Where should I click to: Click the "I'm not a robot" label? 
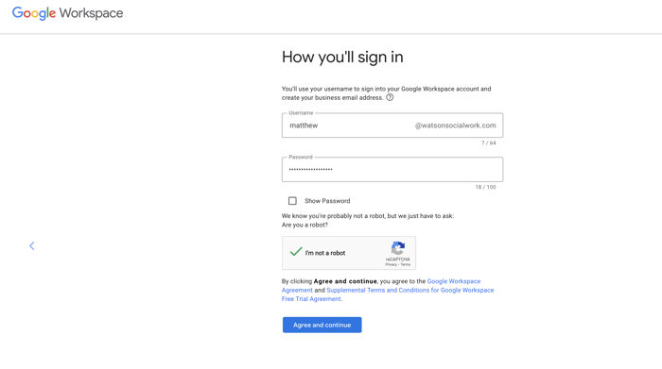click(x=325, y=253)
